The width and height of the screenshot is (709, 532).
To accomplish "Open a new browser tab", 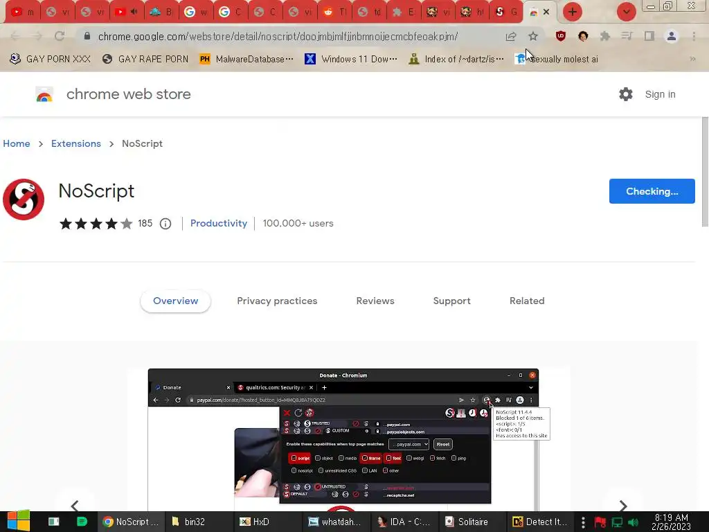I will point(573,12).
